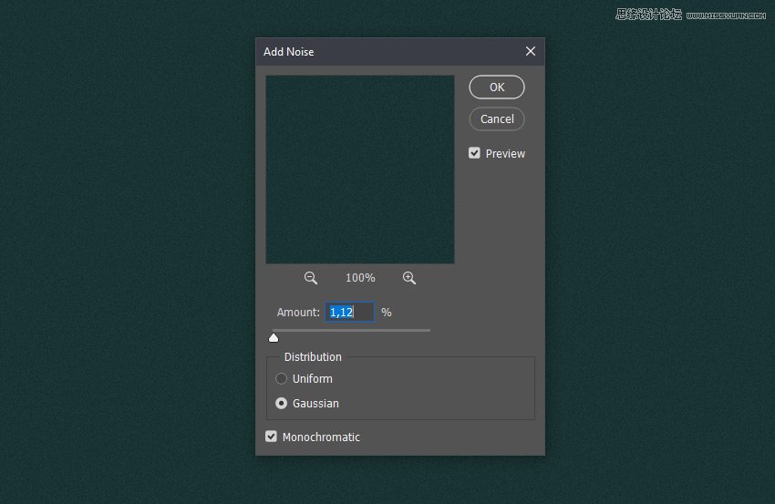Screen dimensions: 775x504
Task: Click the Amount label text
Action: click(298, 313)
